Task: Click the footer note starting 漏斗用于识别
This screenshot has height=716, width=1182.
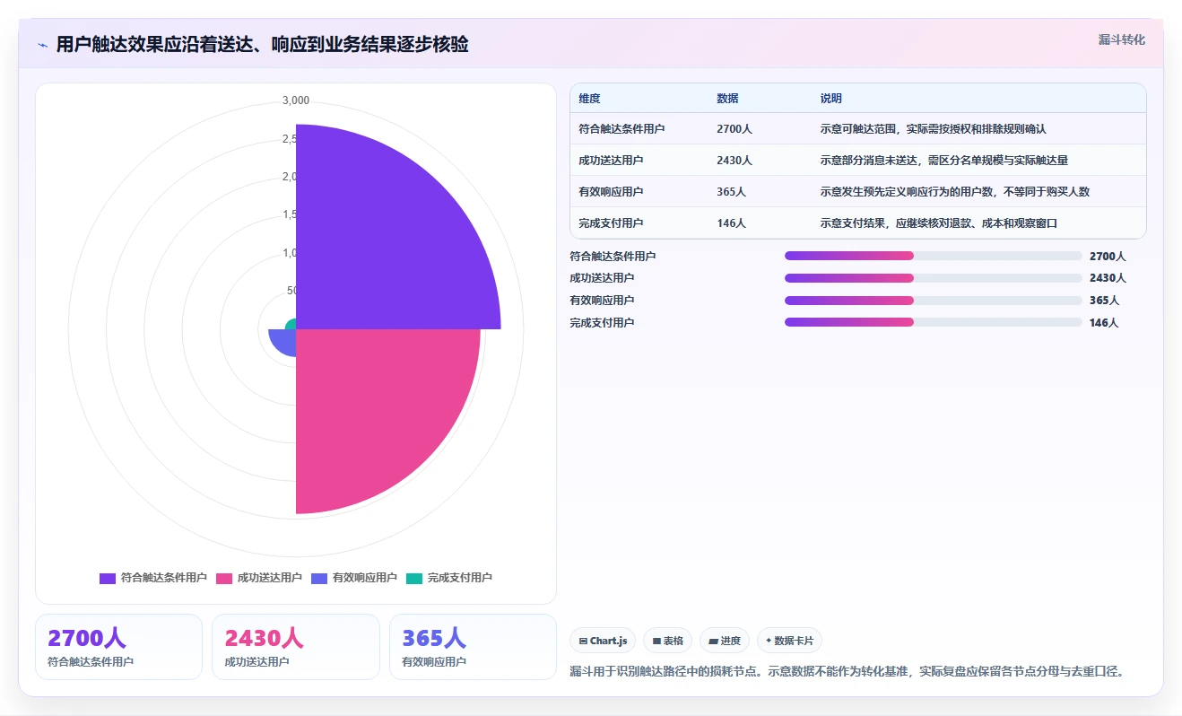Action: pyautogui.click(x=847, y=671)
